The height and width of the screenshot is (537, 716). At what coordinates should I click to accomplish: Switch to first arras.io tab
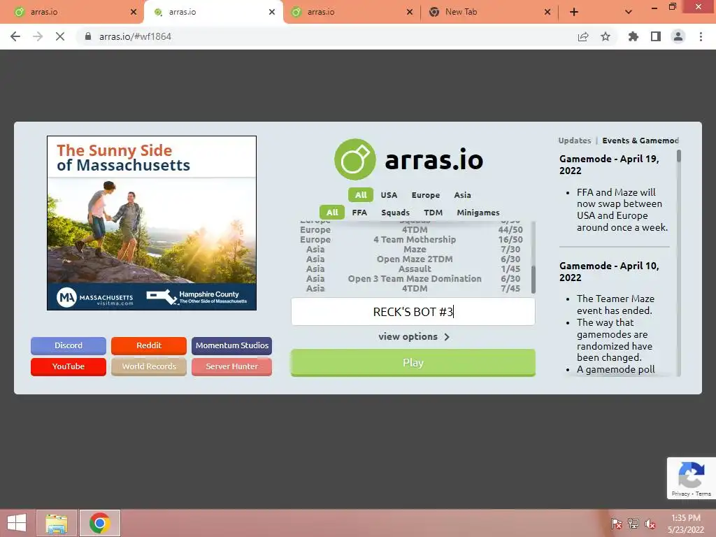point(71,12)
